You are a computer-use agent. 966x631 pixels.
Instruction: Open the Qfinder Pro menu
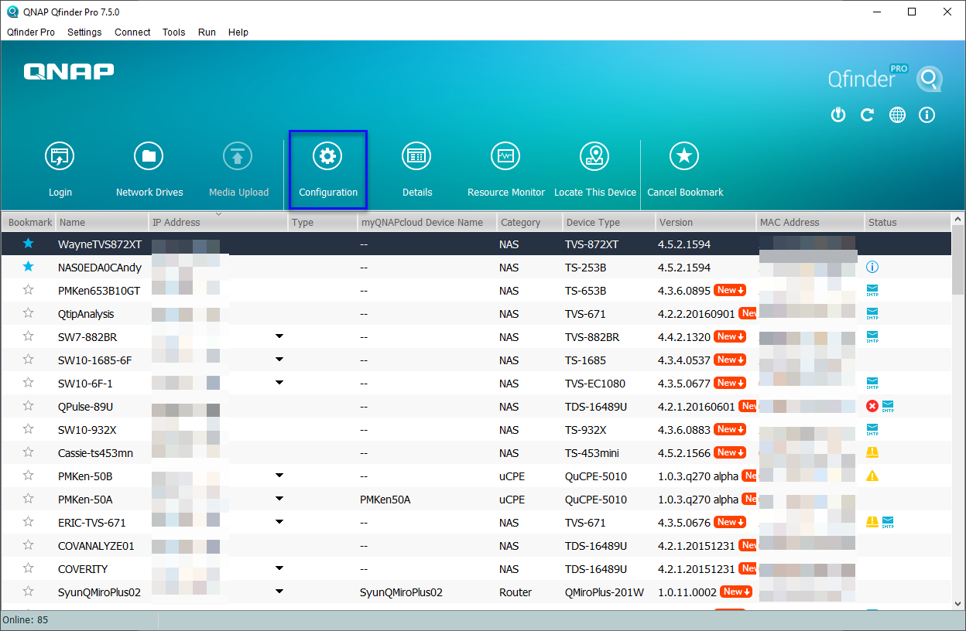[x=31, y=32]
